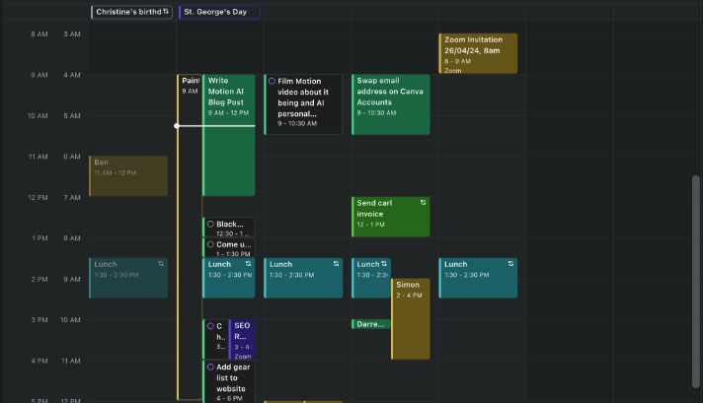The image size is (703, 403).
Task: Click recurring icon on Lunch beside Simon event
Action: tap(384, 264)
